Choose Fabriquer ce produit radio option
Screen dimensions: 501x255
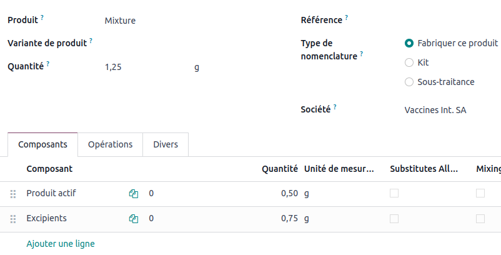coord(409,43)
